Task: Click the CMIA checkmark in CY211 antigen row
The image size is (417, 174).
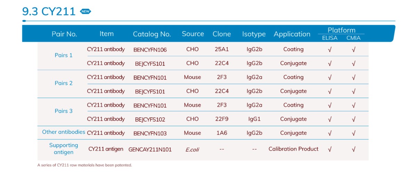Action: 353,149
